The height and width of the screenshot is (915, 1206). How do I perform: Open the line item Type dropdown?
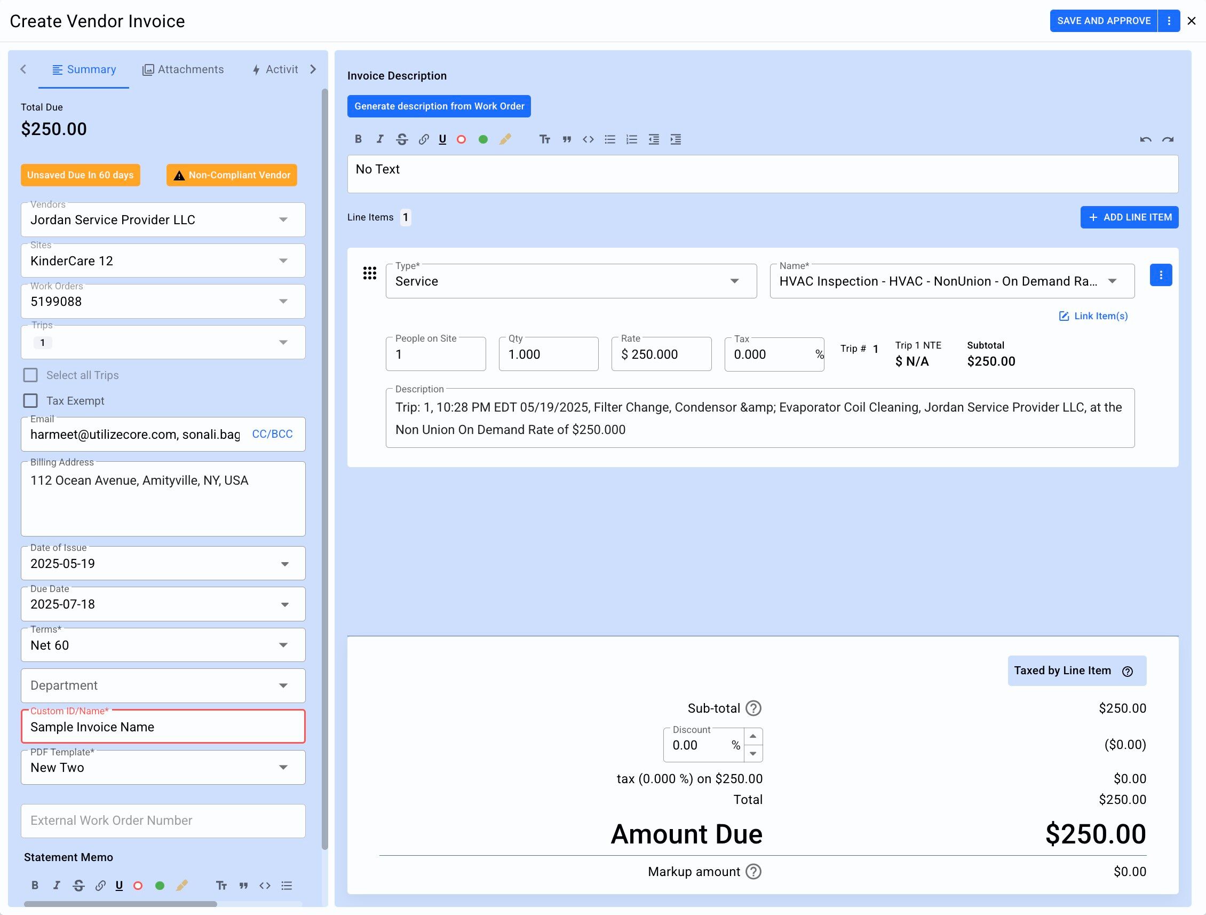coord(734,281)
